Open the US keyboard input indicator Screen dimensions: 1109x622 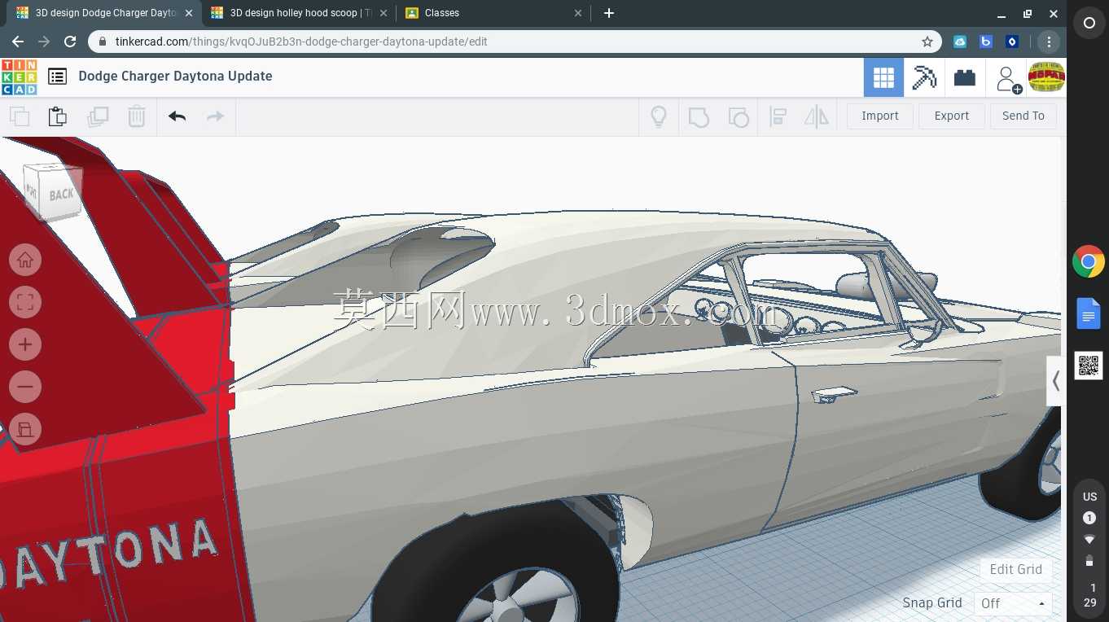pyautogui.click(x=1089, y=497)
